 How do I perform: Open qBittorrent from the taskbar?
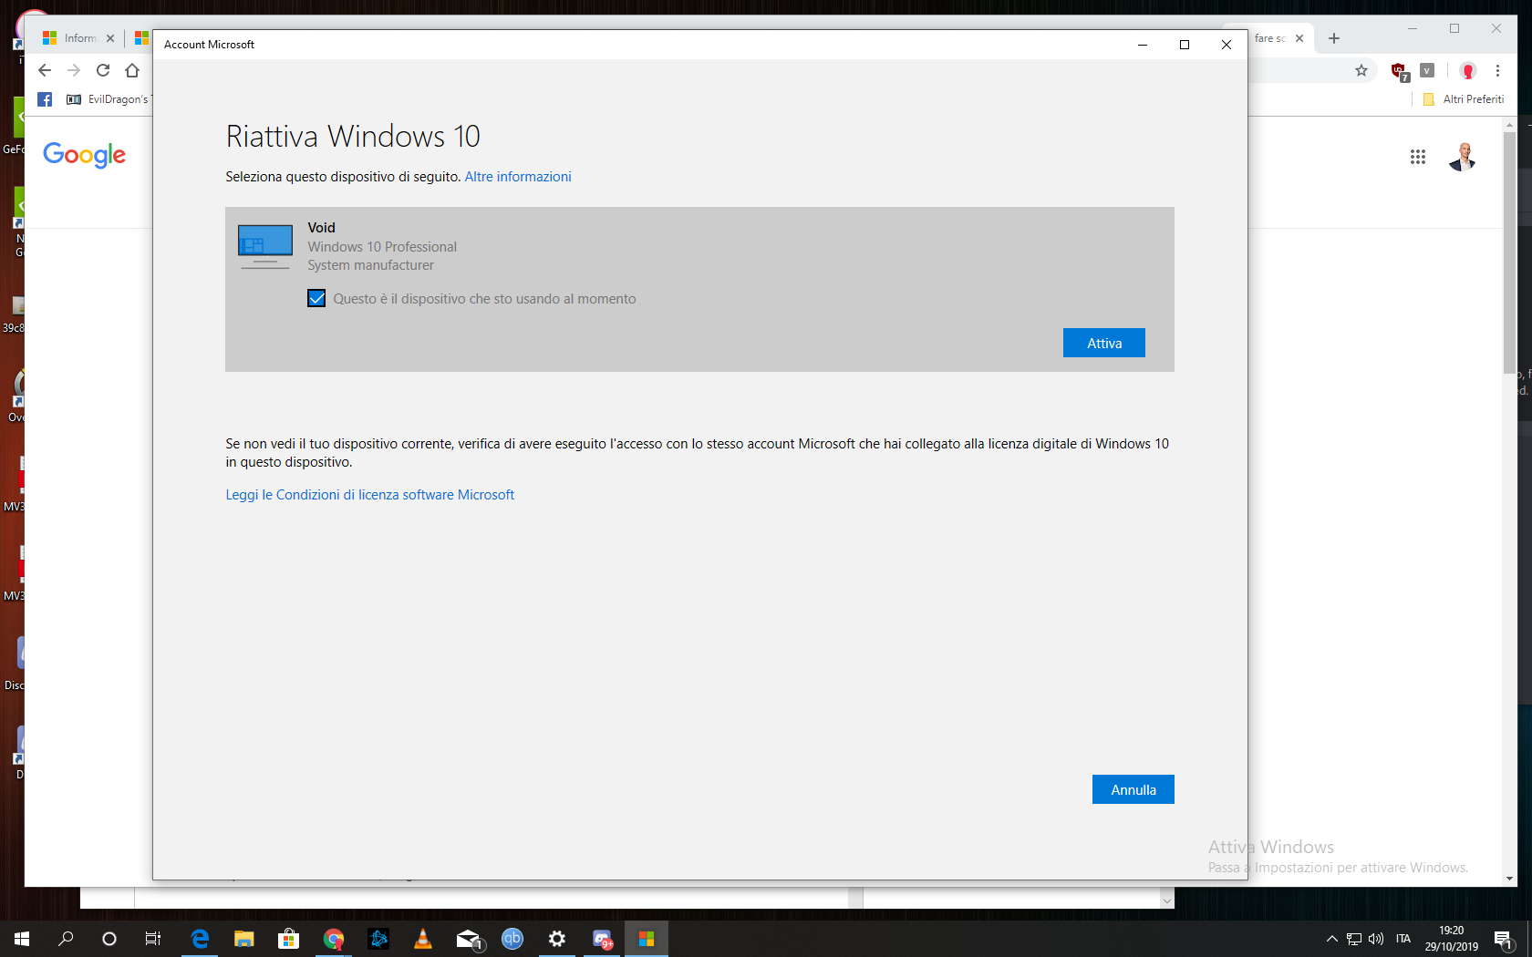pos(512,939)
